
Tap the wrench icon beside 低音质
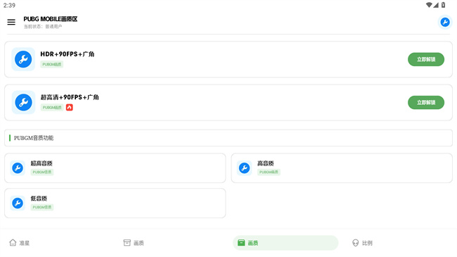pos(18,203)
